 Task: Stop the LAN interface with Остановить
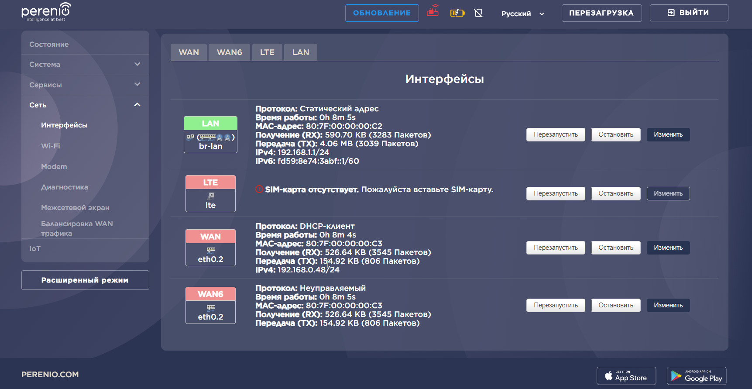616,134
